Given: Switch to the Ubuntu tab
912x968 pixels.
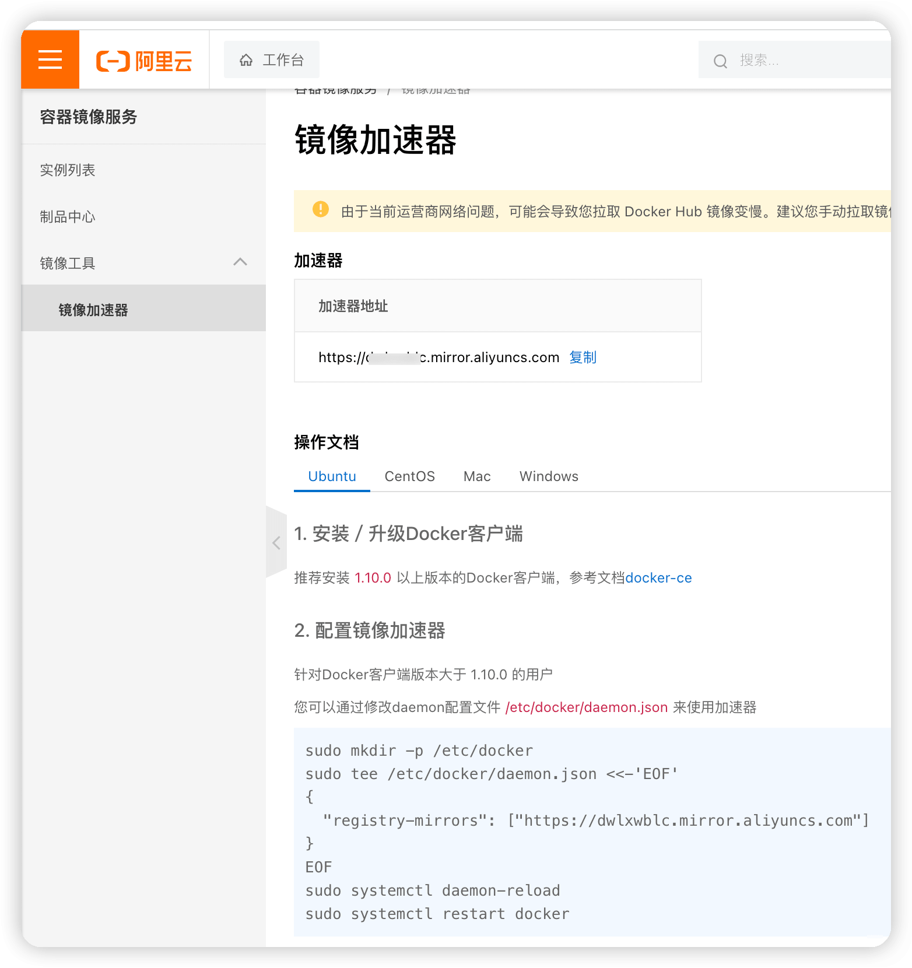Looking at the screenshot, I should 332,476.
